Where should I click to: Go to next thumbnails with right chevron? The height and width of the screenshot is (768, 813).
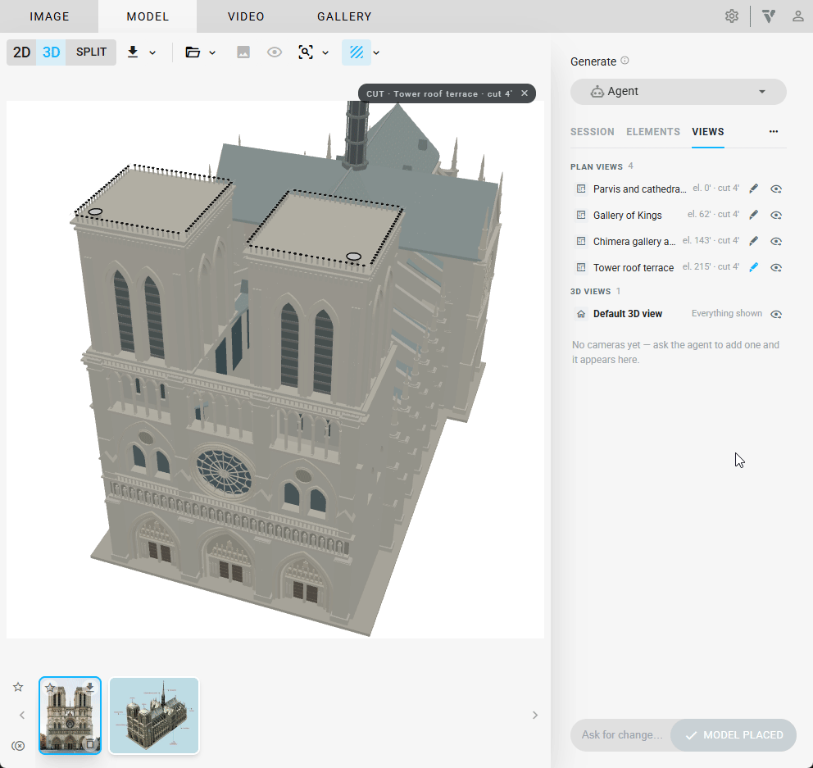point(535,715)
